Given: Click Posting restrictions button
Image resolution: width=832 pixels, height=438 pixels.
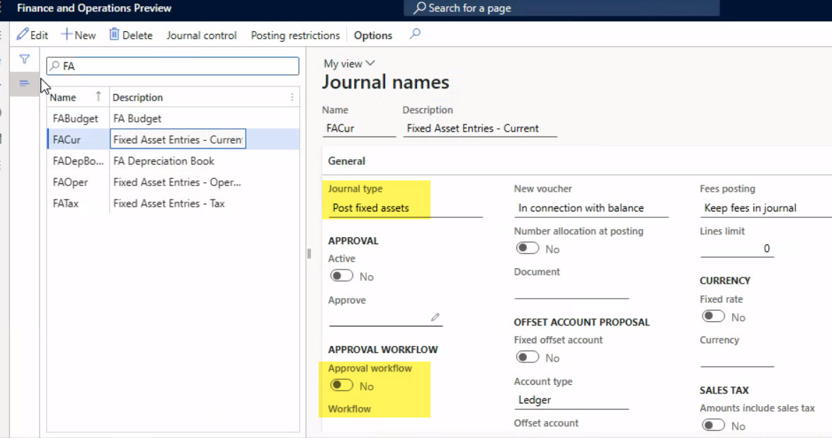Looking at the screenshot, I should tap(295, 35).
